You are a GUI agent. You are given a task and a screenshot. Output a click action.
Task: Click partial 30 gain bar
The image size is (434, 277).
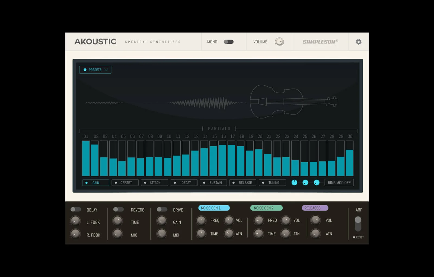point(350,158)
